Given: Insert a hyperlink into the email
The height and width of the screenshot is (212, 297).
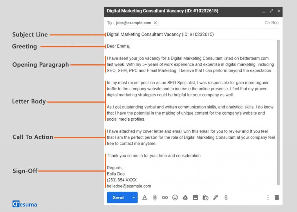Looking at the screenshot, I should click(x=165, y=197).
